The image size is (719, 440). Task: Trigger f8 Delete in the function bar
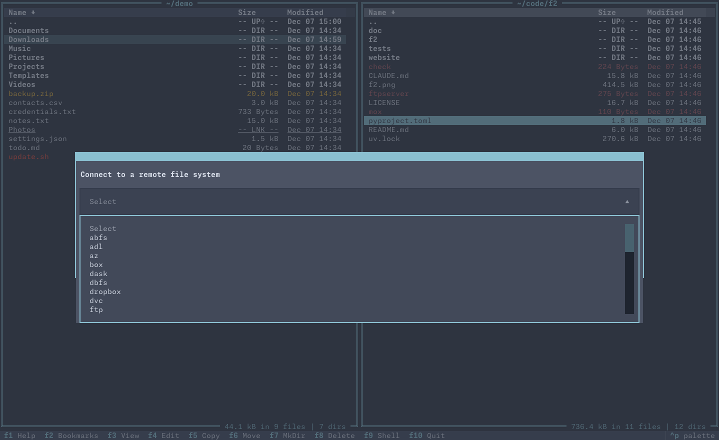pos(334,435)
